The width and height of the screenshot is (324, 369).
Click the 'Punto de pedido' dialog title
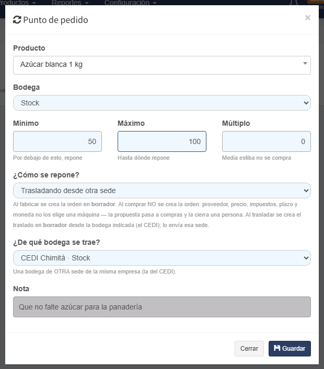[x=55, y=20]
